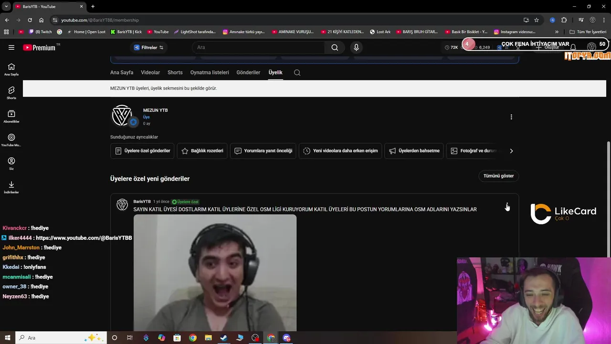The height and width of the screenshot is (344, 611).
Task: Open Abonelikler in the sidebar
Action: tap(11, 117)
